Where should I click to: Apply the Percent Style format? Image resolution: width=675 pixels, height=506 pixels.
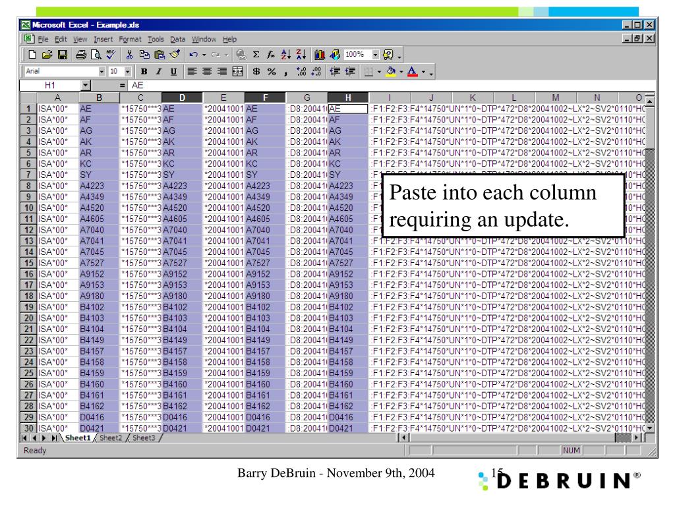pyautogui.click(x=271, y=71)
